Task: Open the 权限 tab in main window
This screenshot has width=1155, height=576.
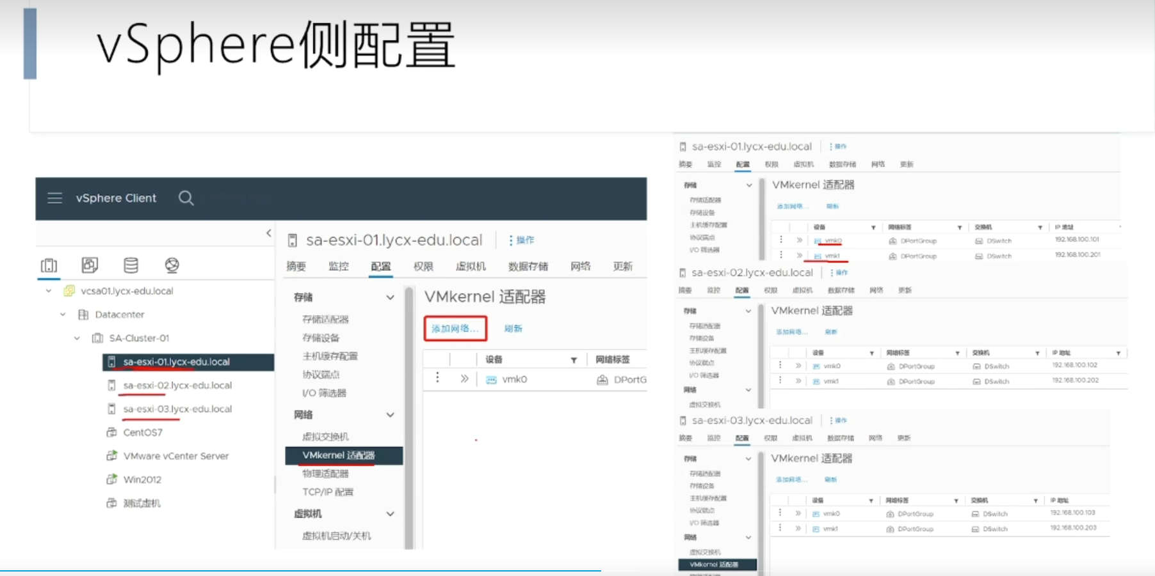Action: 423,267
